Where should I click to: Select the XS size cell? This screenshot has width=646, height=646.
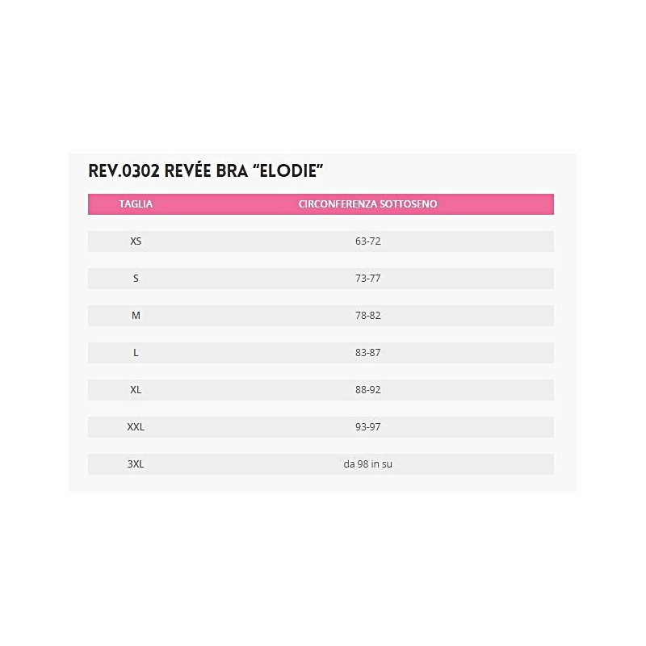pyautogui.click(x=136, y=241)
